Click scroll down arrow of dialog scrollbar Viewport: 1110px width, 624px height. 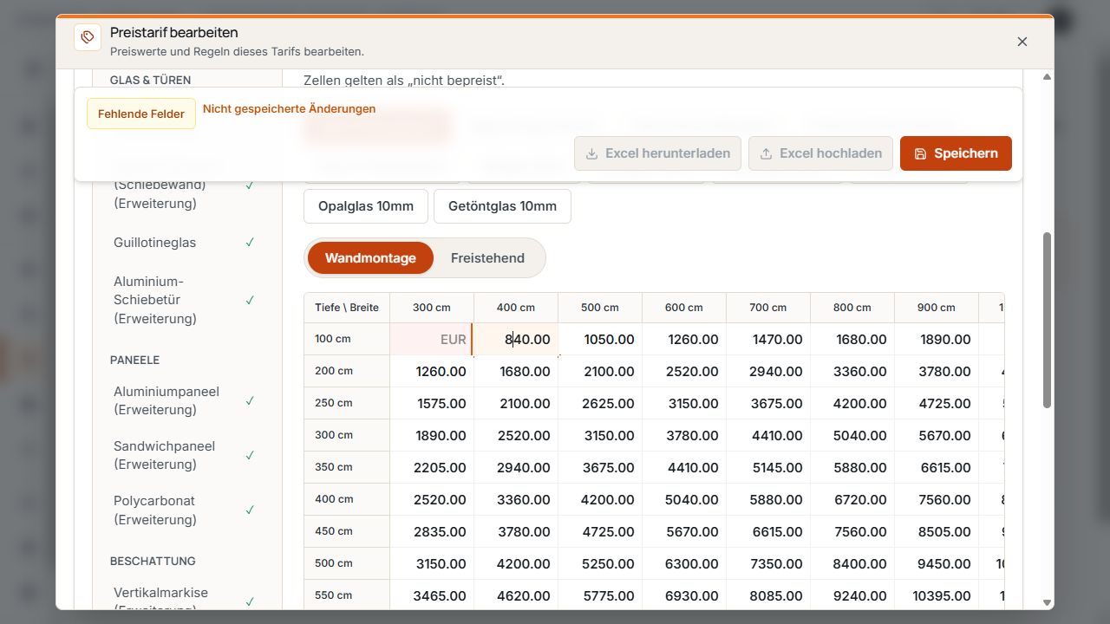[x=1047, y=602]
